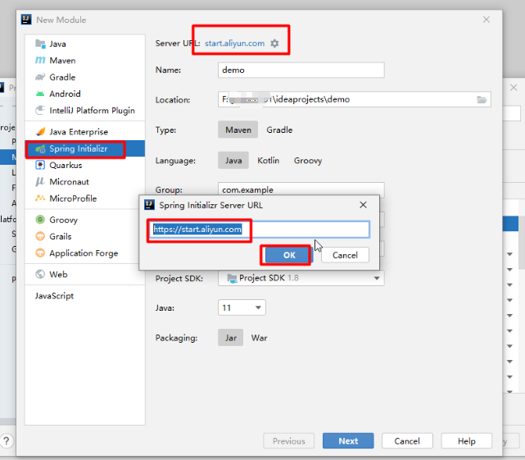Click the Help button
The height and width of the screenshot is (460, 525).
click(x=466, y=441)
